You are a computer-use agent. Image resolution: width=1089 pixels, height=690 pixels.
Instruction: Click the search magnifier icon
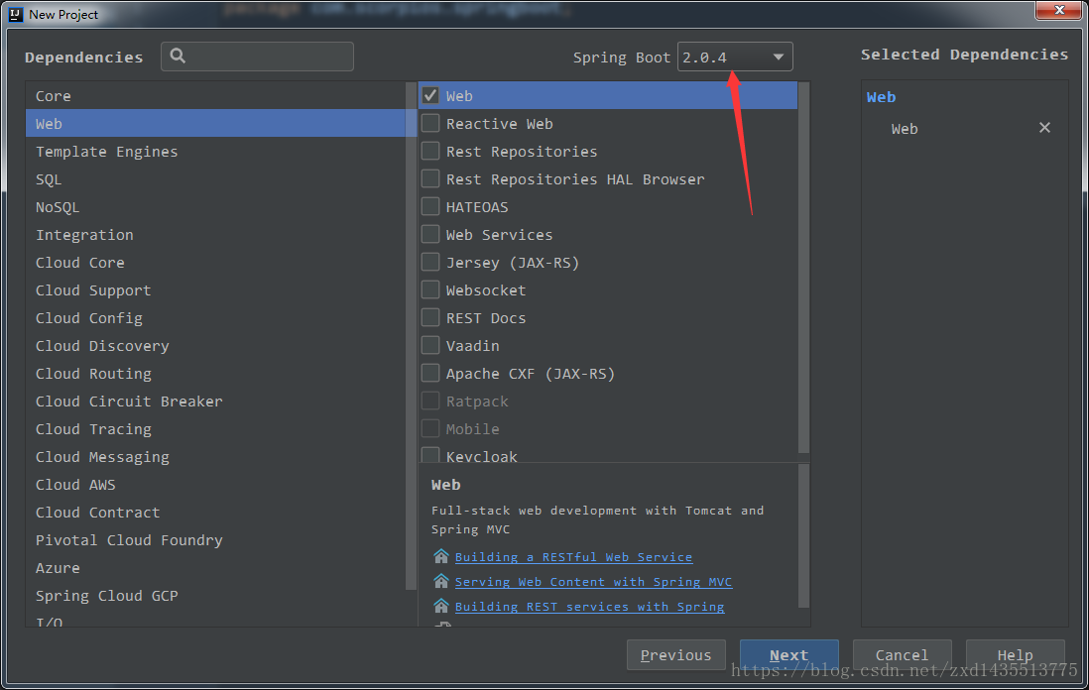178,57
